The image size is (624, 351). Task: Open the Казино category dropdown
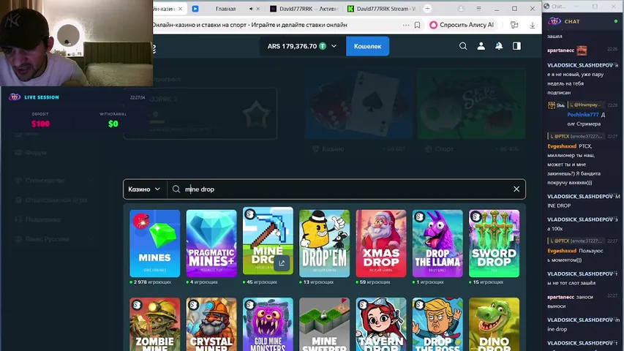(145, 189)
